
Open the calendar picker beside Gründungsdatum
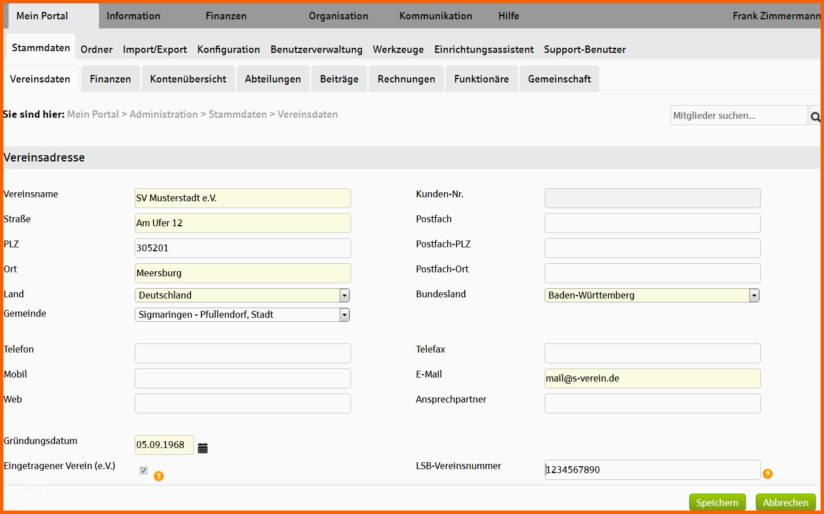click(x=203, y=448)
